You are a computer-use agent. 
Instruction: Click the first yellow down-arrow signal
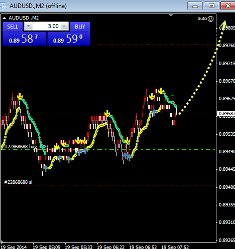click(20, 96)
